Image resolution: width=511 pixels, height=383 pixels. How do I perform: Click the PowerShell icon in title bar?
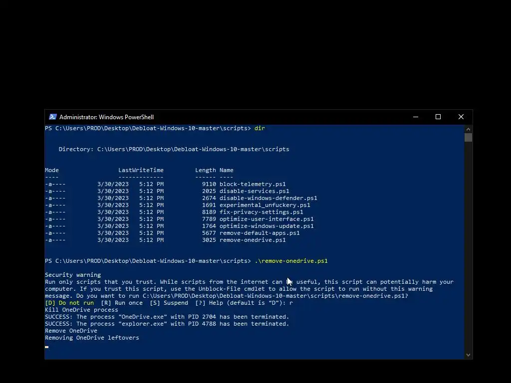(x=53, y=117)
